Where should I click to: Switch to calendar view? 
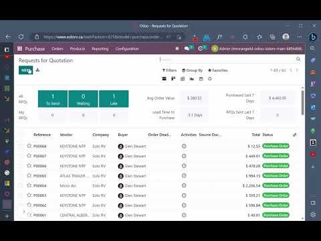201,78
